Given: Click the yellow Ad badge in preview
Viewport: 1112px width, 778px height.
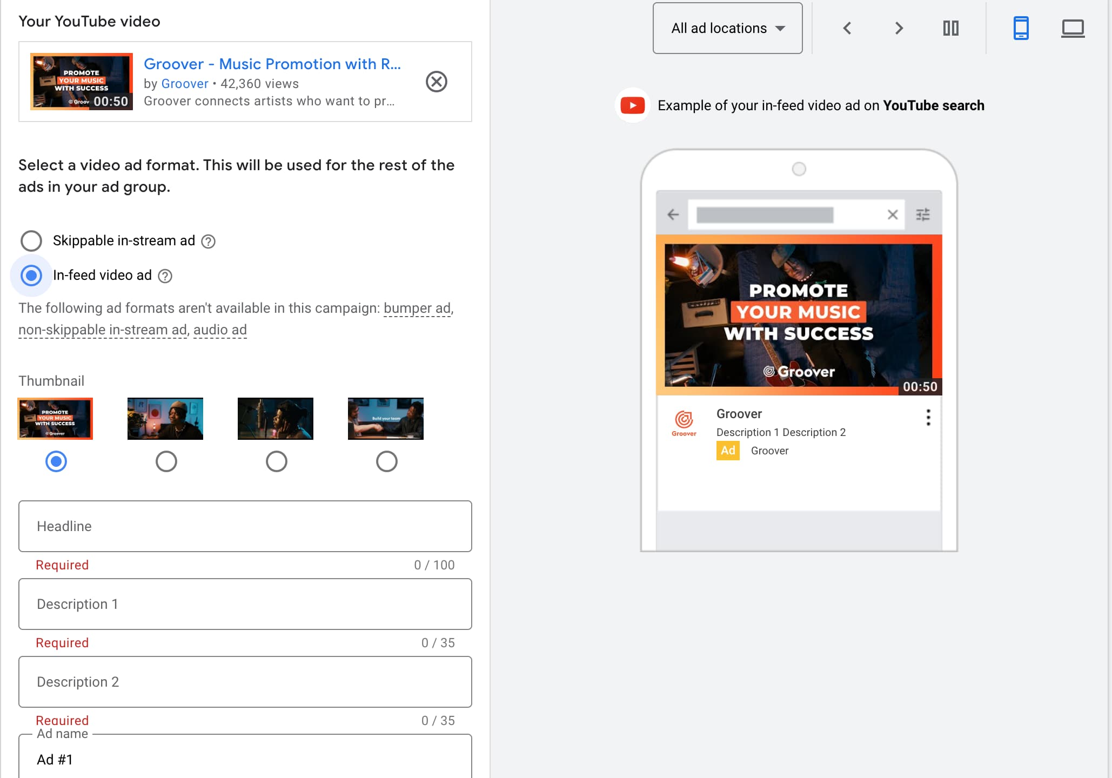Looking at the screenshot, I should point(728,451).
